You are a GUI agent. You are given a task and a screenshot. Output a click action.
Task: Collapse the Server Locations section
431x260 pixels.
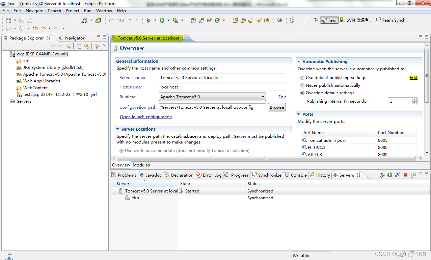118,129
